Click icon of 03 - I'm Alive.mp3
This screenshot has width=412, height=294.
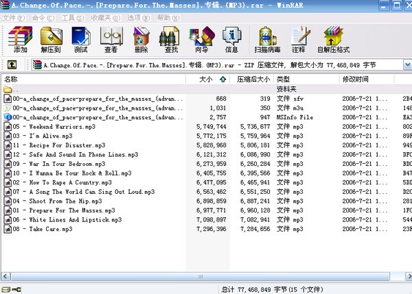click(8, 136)
